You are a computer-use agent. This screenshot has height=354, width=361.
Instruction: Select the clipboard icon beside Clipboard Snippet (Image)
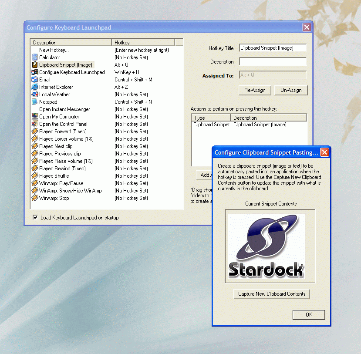click(35, 65)
